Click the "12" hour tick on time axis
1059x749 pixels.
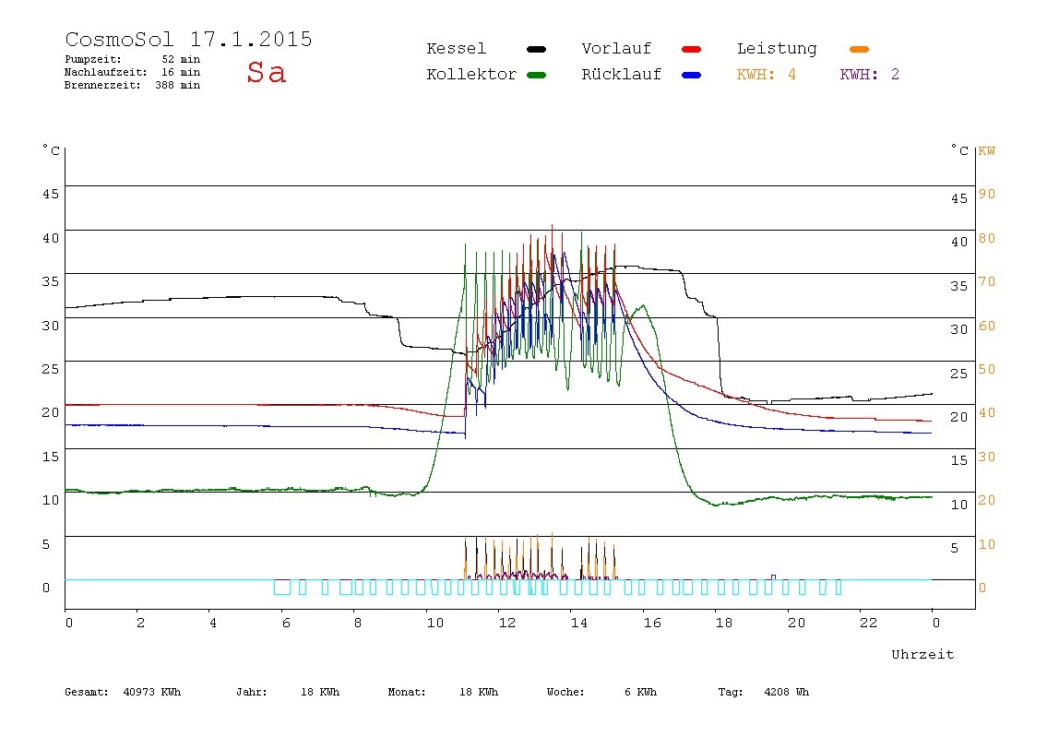[507, 623]
